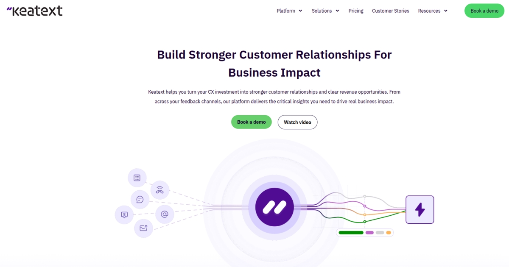
Task: Select the orange dot in legend bar
Action: coord(389,233)
